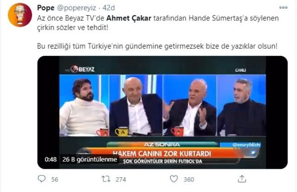This screenshot has height=192, width=297.
Task: Click the Twitter bird icon in video banner
Action: coord(253,153)
